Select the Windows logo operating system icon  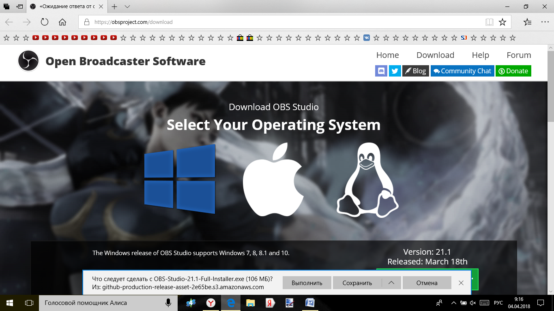[180, 179]
